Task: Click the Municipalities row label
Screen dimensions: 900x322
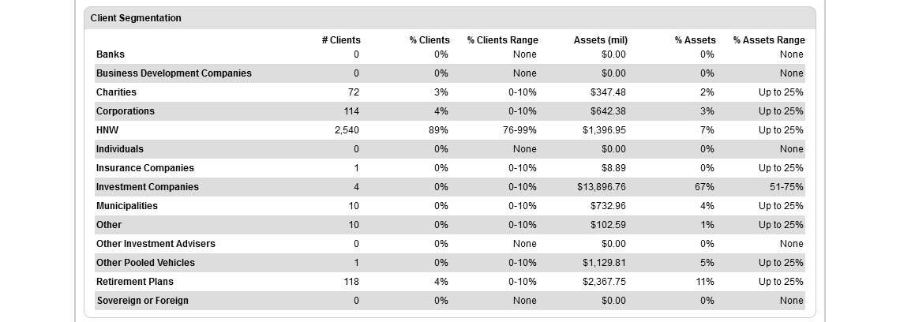Action: [x=127, y=206]
